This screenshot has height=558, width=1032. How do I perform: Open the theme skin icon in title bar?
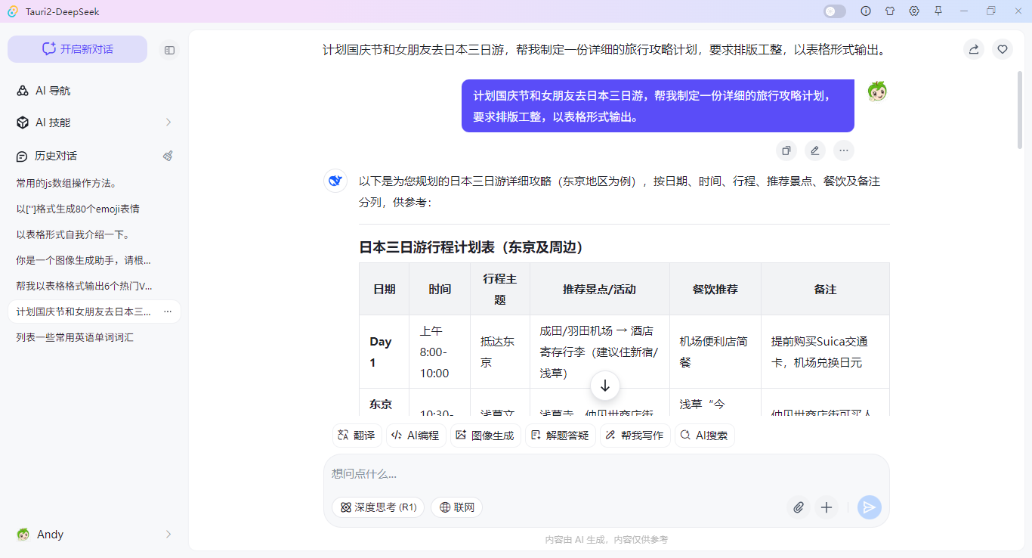click(x=890, y=11)
